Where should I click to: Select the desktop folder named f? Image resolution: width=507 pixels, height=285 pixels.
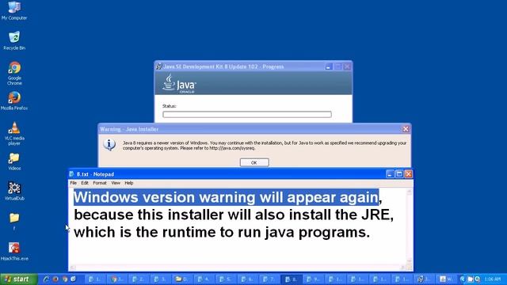point(14,221)
